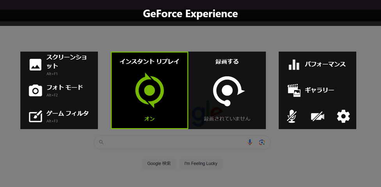This screenshot has width=381, height=187.
Task: Click the Alt+F3 shortcut text
Action: click(52, 121)
